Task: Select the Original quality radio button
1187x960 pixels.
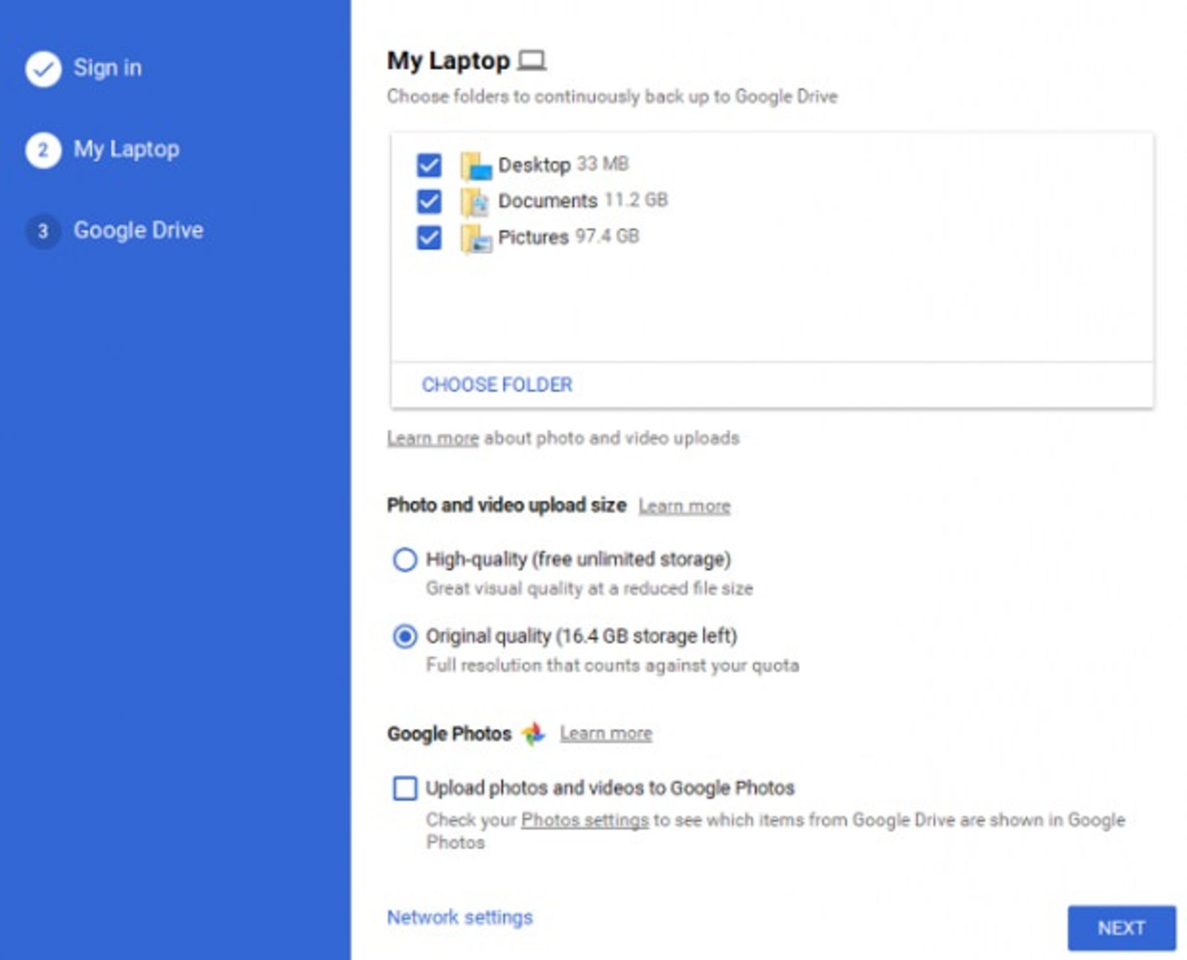Action: 404,635
